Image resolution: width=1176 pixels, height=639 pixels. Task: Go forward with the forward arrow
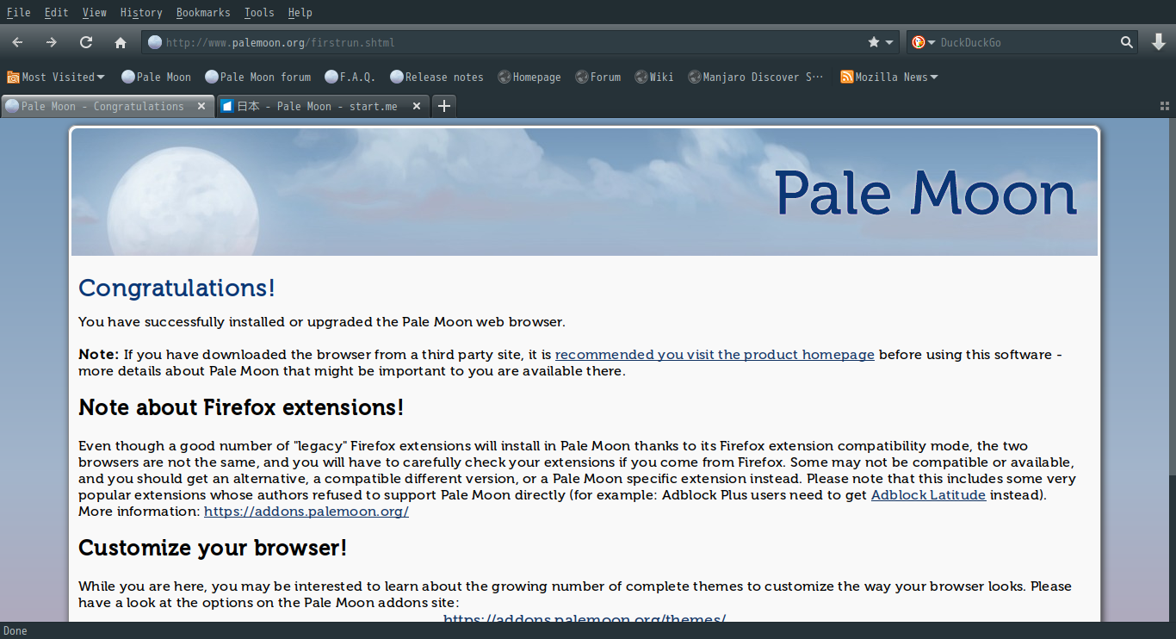point(52,42)
